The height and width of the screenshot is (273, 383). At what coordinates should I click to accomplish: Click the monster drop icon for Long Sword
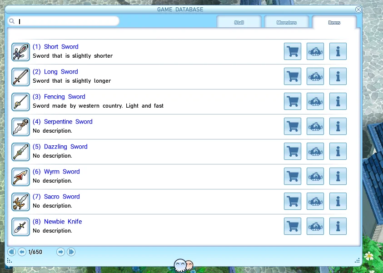coord(315,76)
